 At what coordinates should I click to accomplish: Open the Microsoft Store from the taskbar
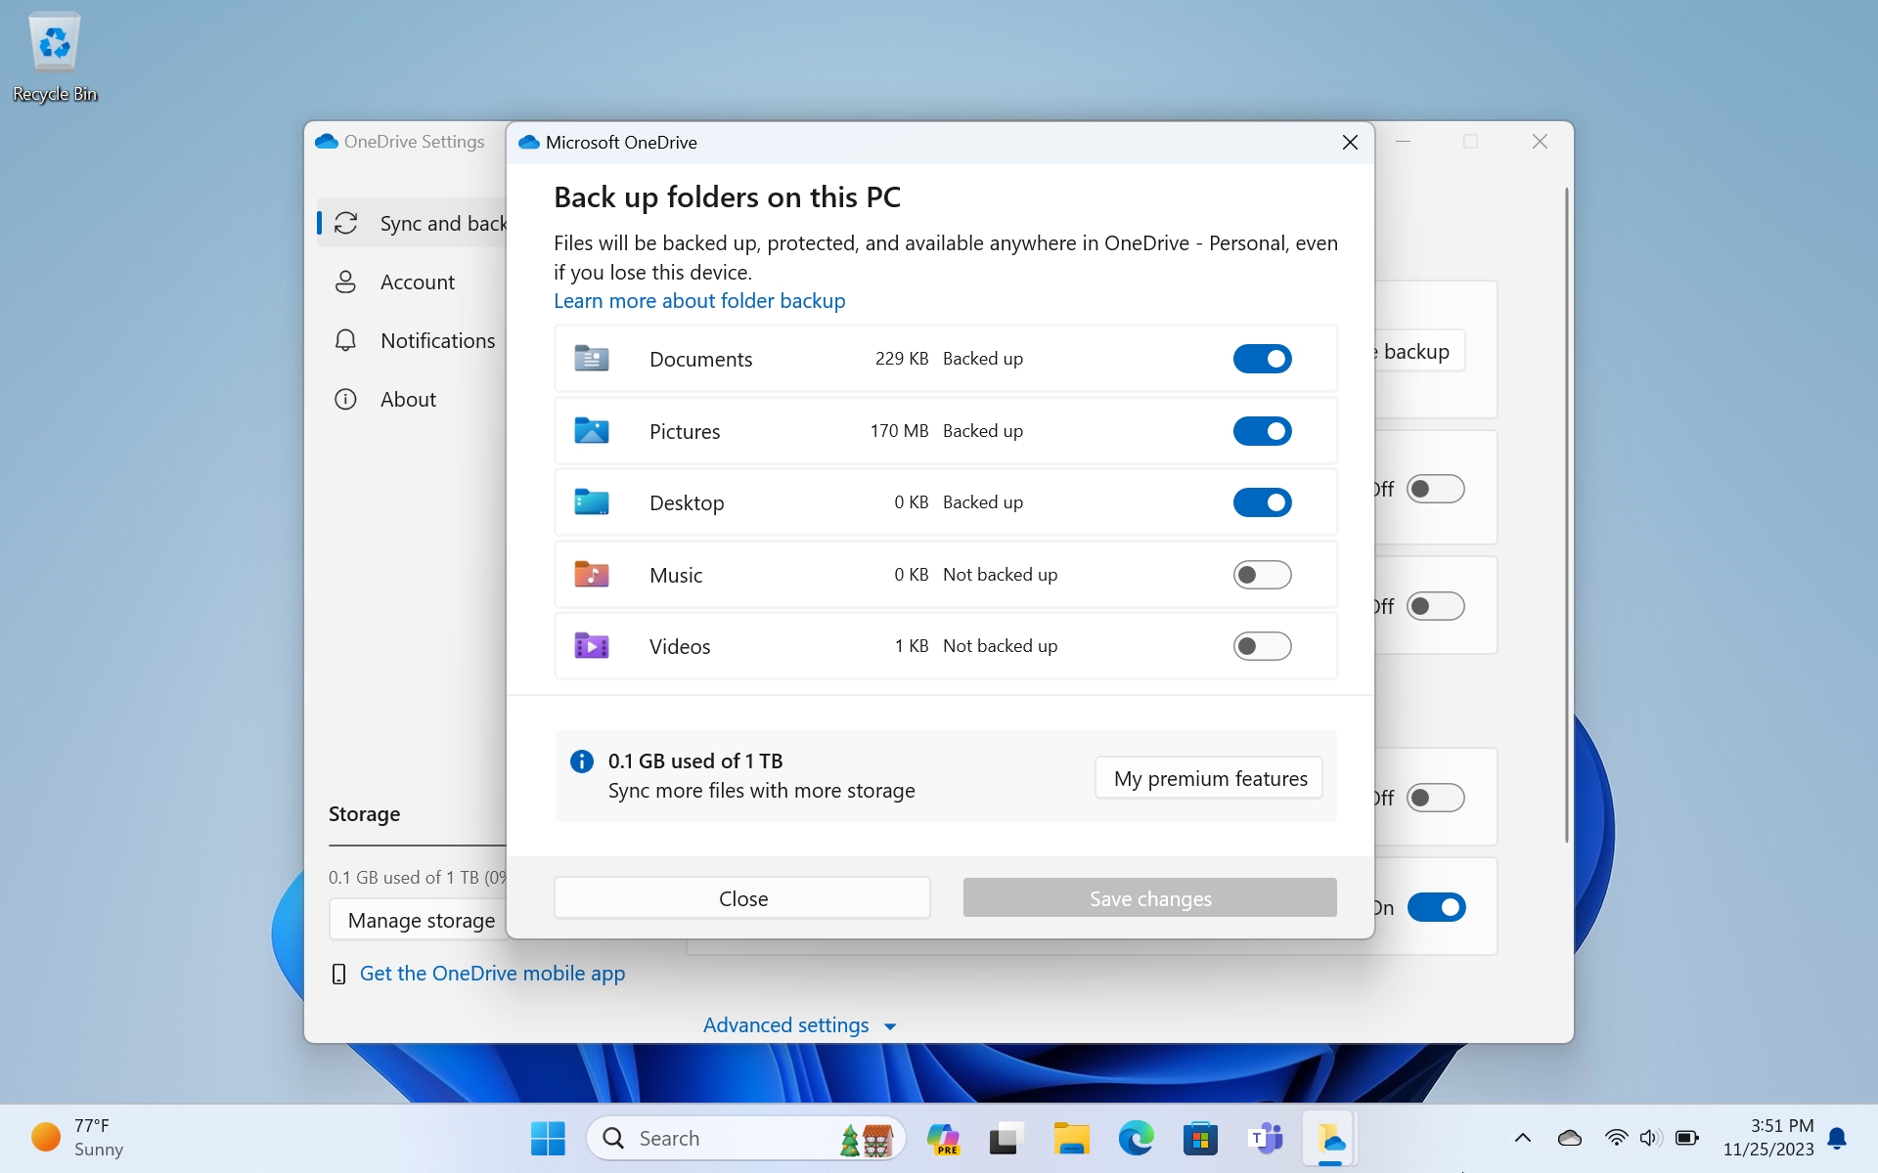pyautogui.click(x=1199, y=1139)
